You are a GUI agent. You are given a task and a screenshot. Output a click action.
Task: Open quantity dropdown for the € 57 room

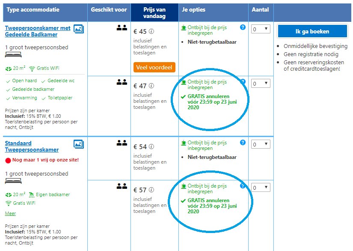[x=261, y=188]
